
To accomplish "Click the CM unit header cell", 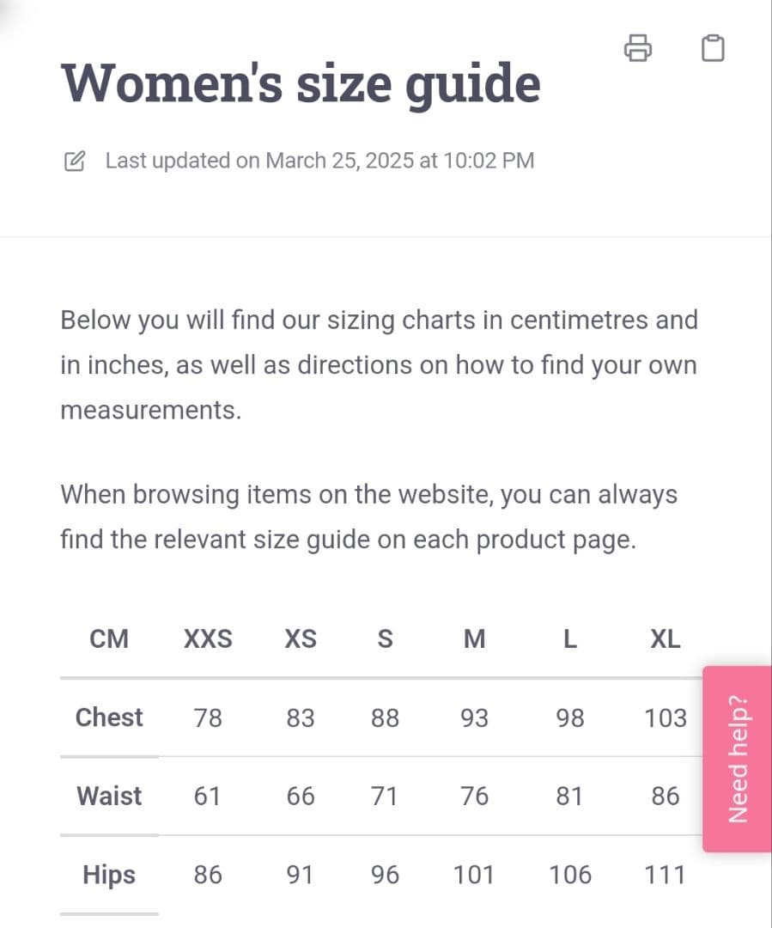I will click(x=109, y=639).
